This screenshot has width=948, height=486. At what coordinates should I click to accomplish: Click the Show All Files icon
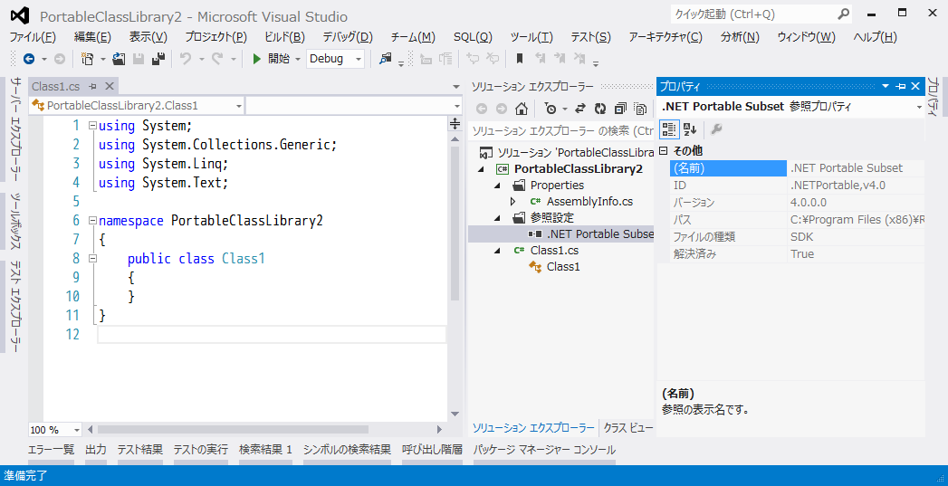640,109
